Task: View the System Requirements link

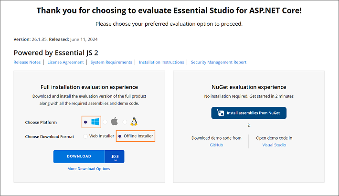Action: tap(111, 62)
